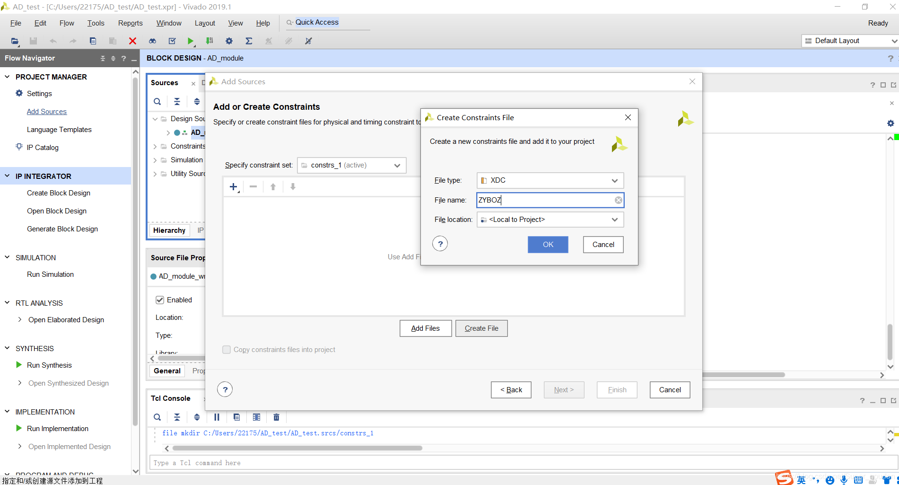Click the Tcl command input field

coord(523,463)
